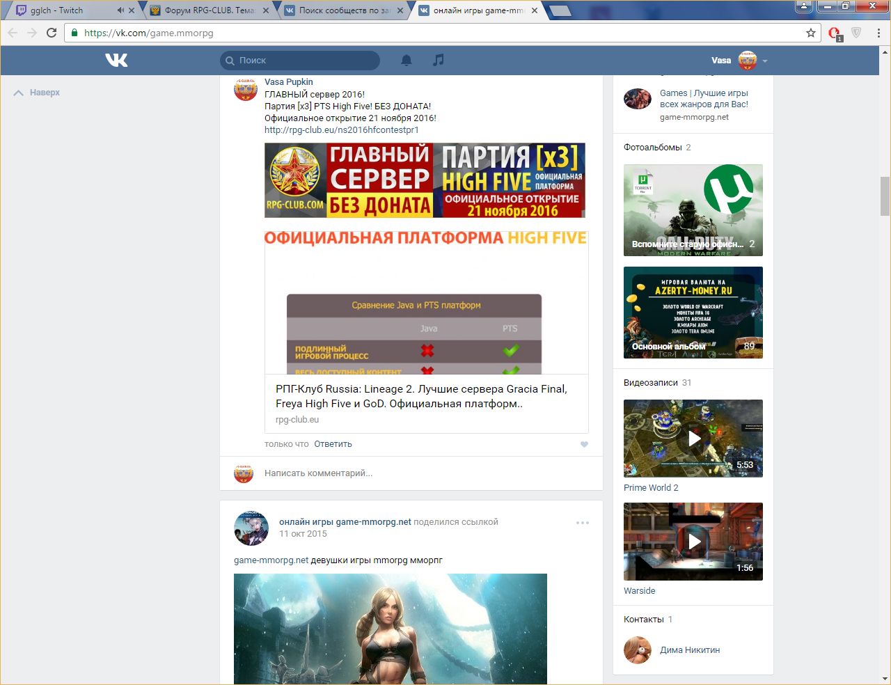Click the girl game artwork image
This screenshot has height=685, width=891.
coord(391,629)
